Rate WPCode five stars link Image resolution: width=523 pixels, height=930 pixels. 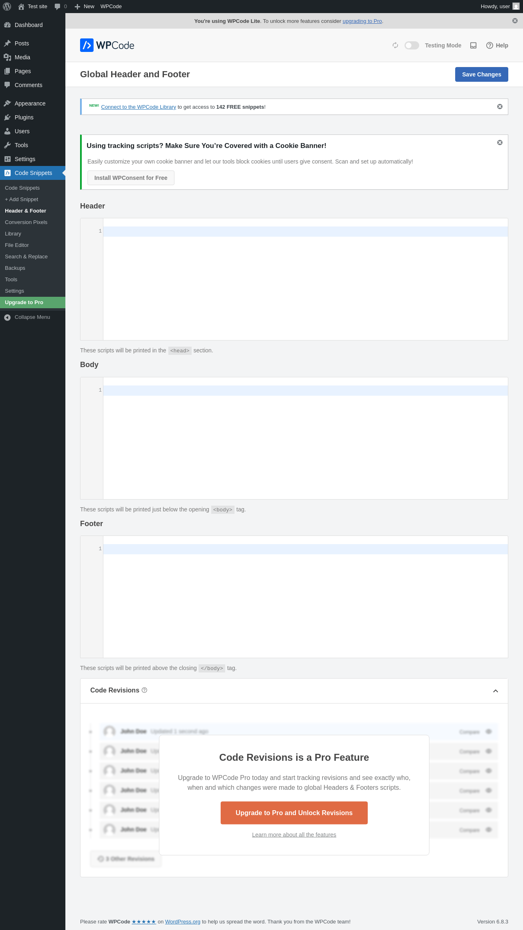pyautogui.click(x=144, y=921)
